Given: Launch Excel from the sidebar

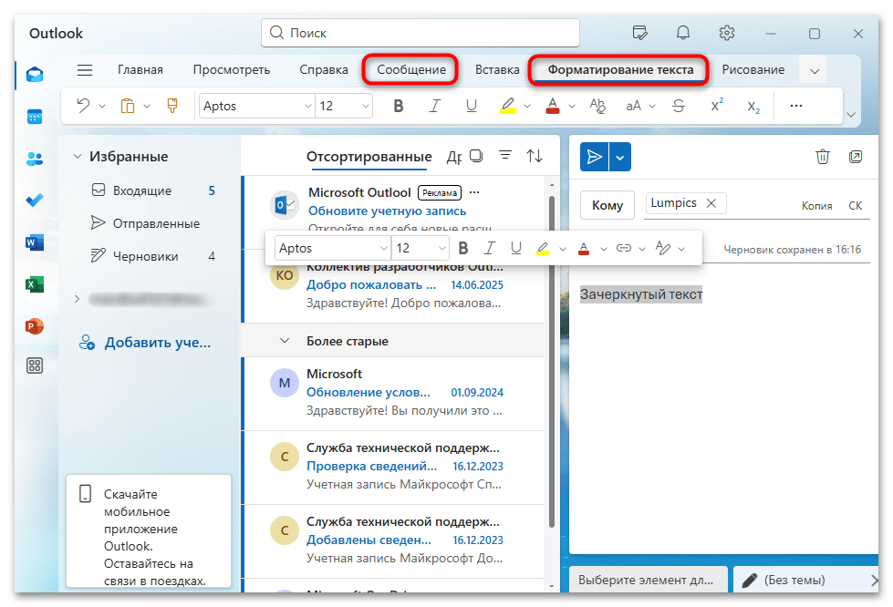Looking at the screenshot, I should 35,284.
